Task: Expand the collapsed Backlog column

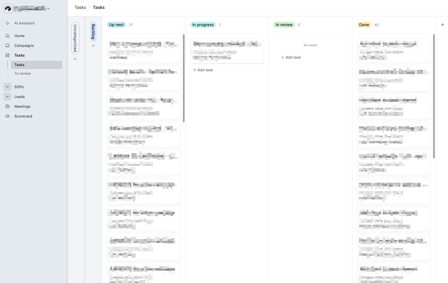Action: click(x=93, y=32)
